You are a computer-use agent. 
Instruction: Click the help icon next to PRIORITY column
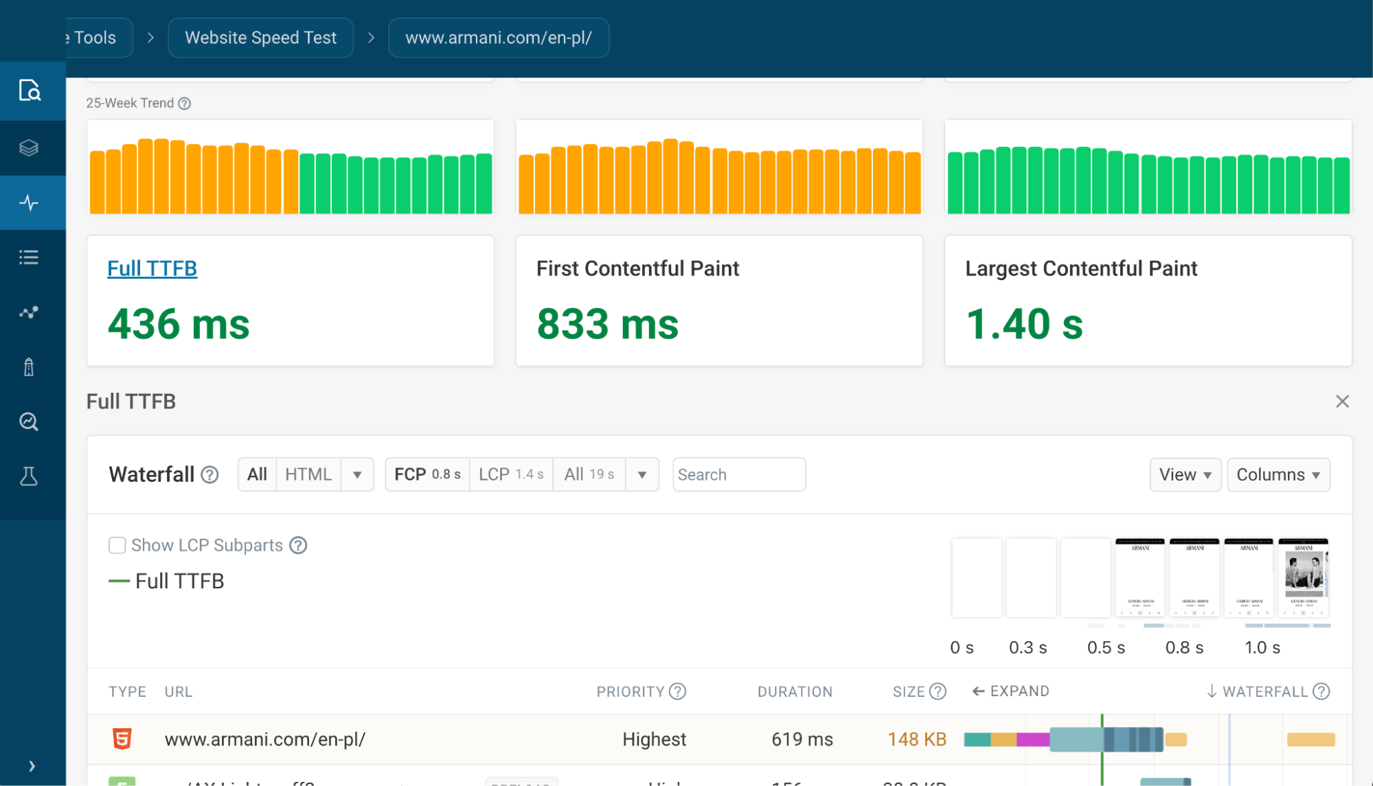coord(678,691)
